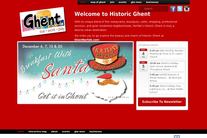
Task: Click the 'home' link in the footer bar
Action: pos(21,131)
